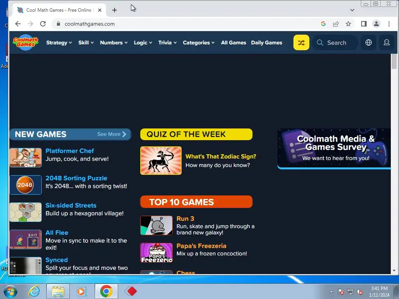Launch Internet Explorer from taskbar
This screenshot has width=399, height=299.
pyautogui.click(x=34, y=291)
